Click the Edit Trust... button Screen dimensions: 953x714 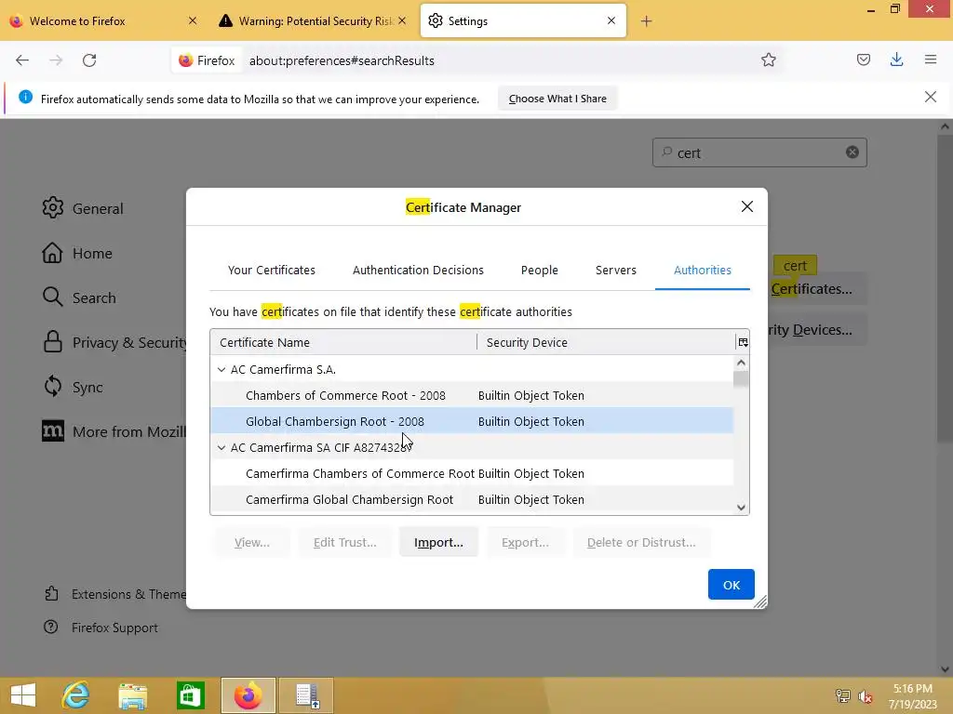344,542
